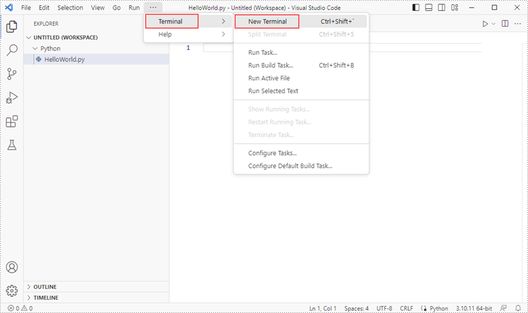Open editor More Actions ellipsis

518,24
